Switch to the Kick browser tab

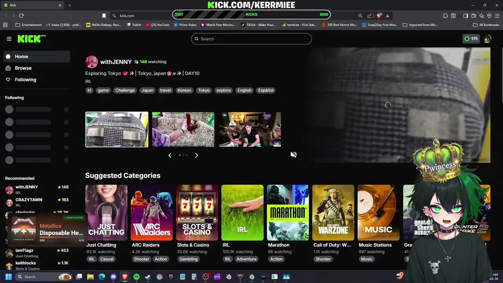tap(33, 5)
